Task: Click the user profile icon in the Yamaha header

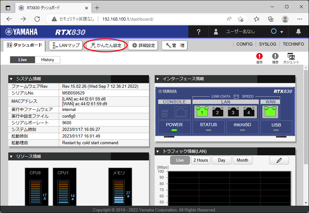Action: pyautogui.click(x=216, y=32)
